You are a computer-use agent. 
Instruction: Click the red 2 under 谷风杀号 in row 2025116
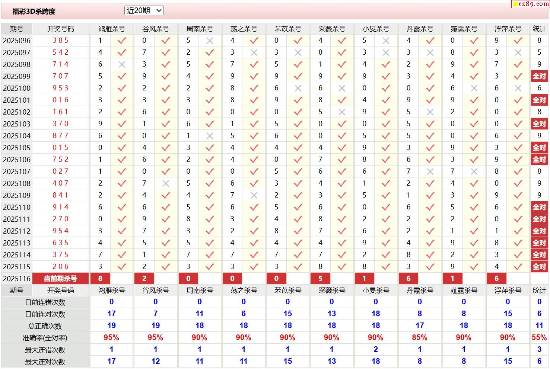point(144,278)
